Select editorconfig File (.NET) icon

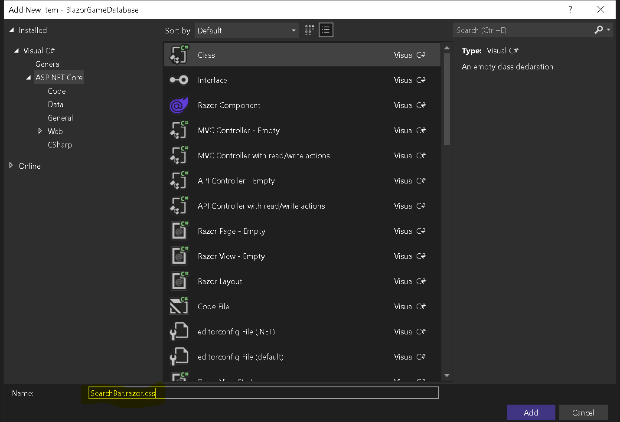coord(179,331)
